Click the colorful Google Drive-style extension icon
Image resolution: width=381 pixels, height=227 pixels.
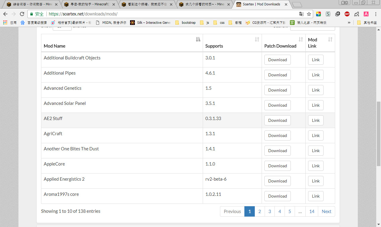(x=318, y=14)
